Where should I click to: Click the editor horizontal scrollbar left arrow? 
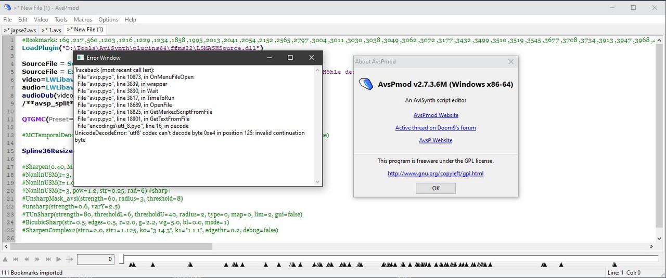[x=7, y=246]
